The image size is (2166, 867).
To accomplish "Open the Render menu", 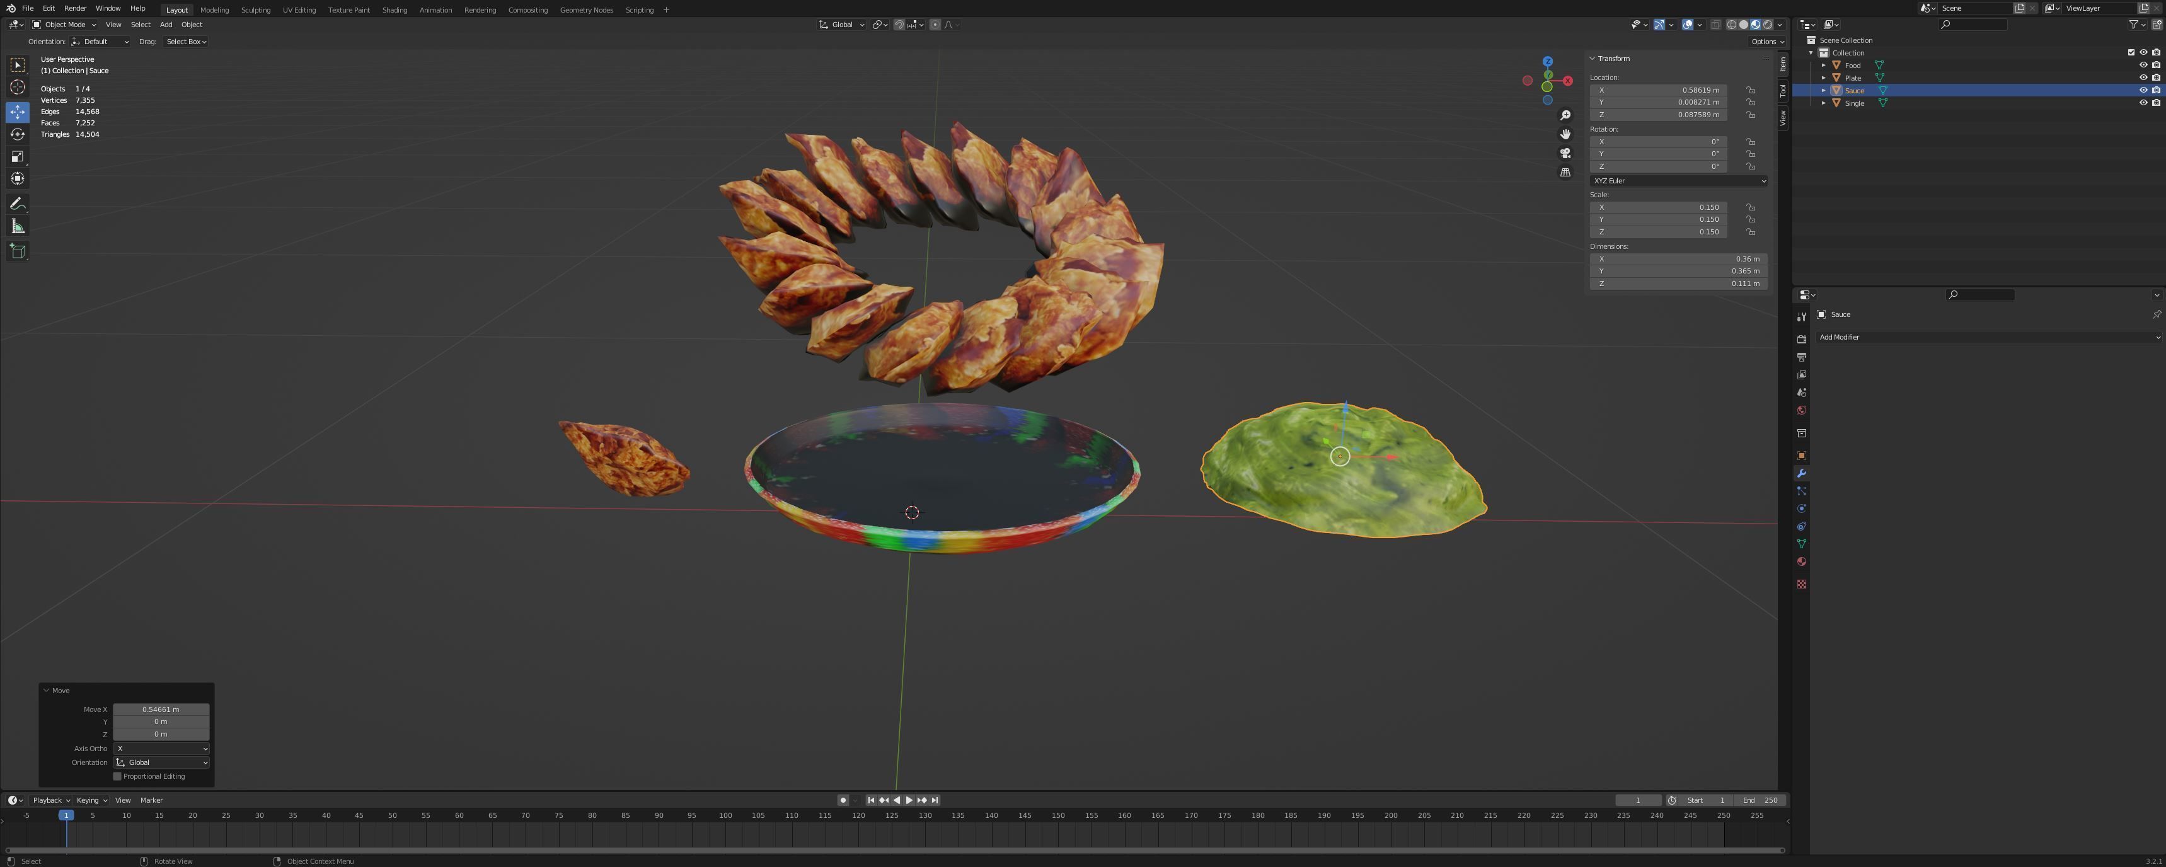I will (x=75, y=8).
